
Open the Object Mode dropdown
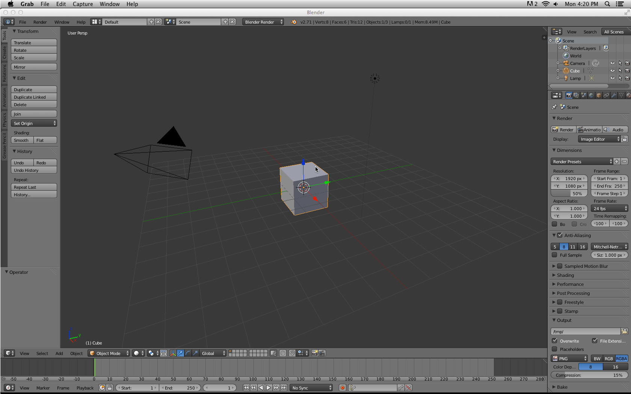pyautogui.click(x=109, y=353)
